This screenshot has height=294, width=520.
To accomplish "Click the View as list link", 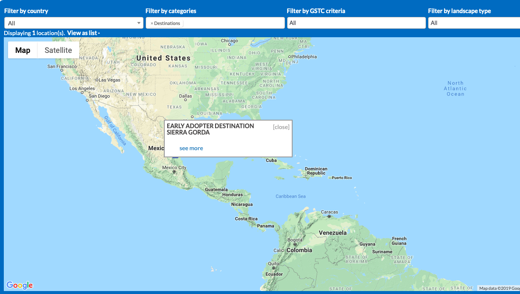I will [x=82, y=33].
